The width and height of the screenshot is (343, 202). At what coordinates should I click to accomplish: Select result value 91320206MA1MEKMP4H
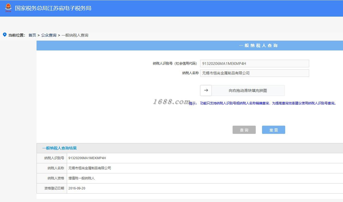pyautogui.click(x=87, y=158)
